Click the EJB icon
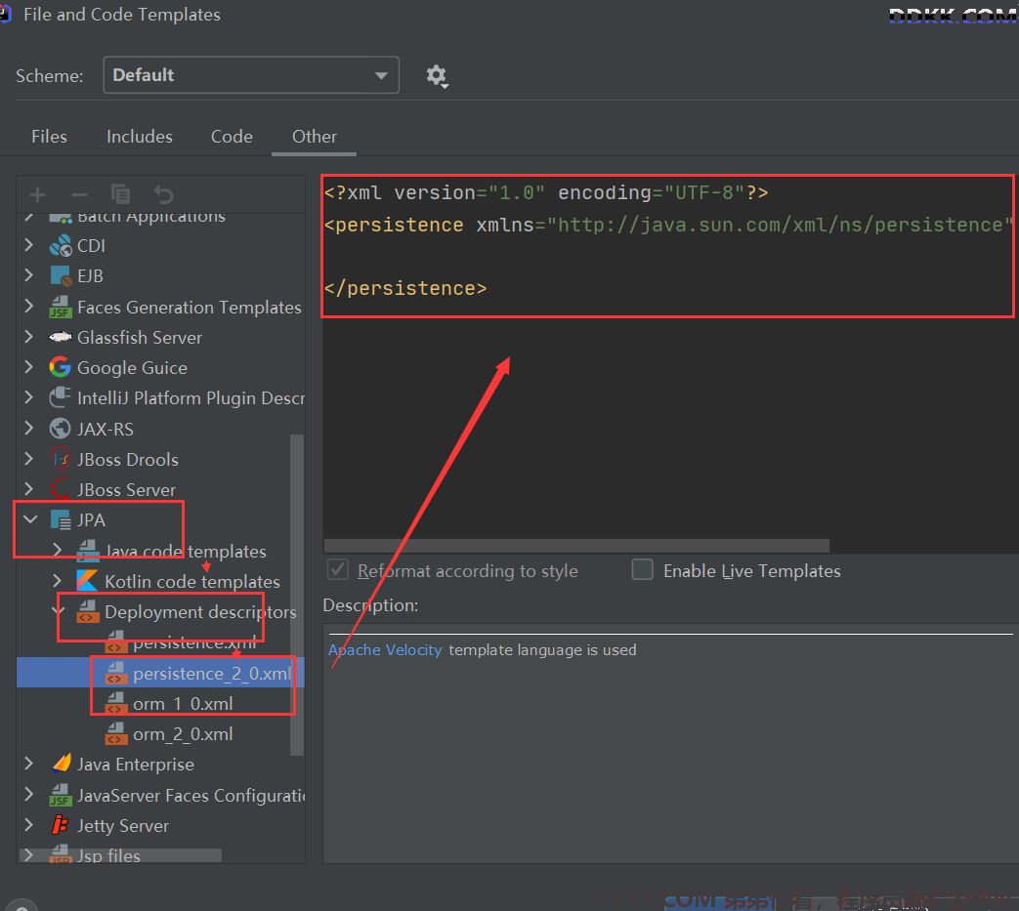Viewport: 1019px width, 911px height. (x=61, y=276)
